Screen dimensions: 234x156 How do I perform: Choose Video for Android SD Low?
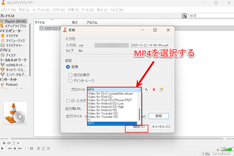pos(106,103)
